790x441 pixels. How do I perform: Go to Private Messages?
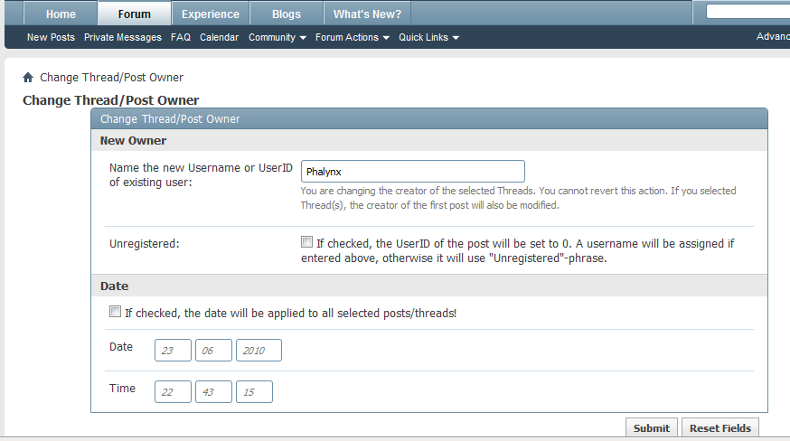123,38
